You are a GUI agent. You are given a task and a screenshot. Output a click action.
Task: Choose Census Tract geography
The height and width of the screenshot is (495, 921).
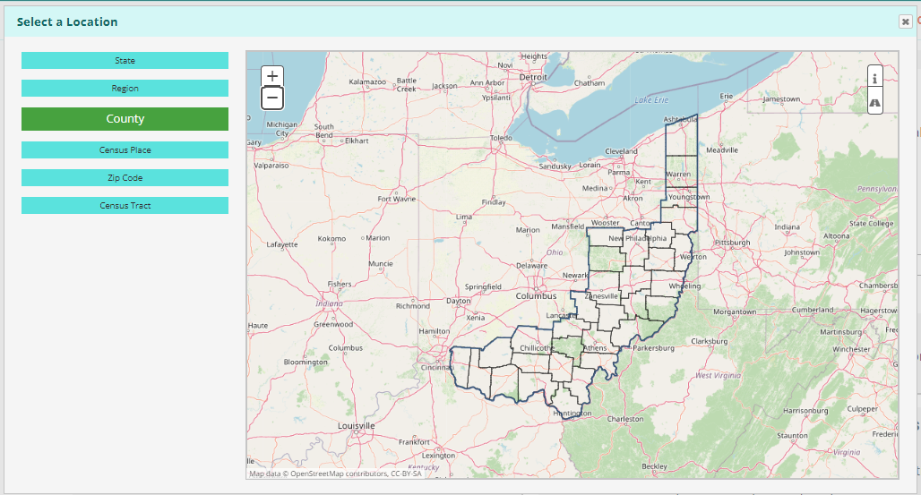coord(125,206)
